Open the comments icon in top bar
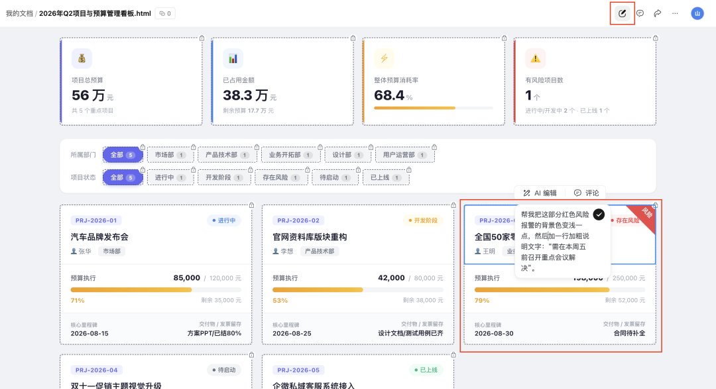This screenshot has height=389, width=716. [x=640, y=13]
